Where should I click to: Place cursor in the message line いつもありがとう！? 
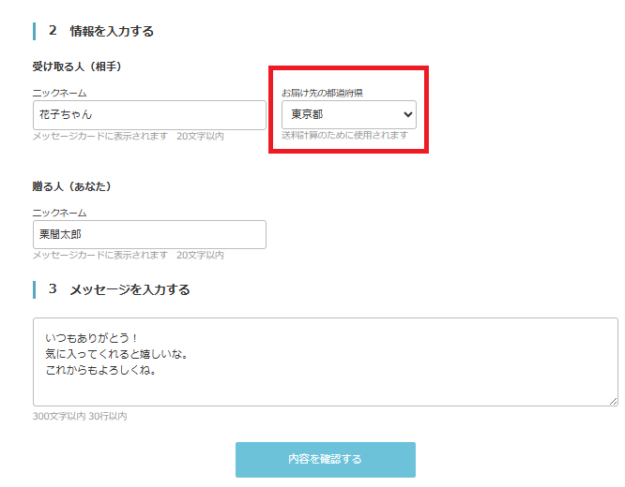pyautogui.click(x=92, y=337)
